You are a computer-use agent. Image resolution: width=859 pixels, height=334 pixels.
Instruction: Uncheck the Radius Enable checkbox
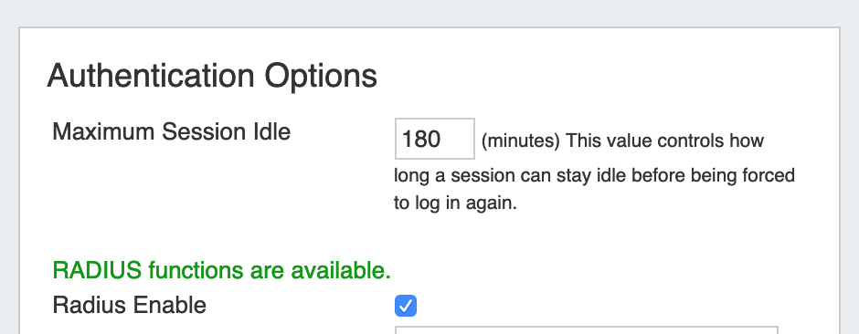pos(406,306)
